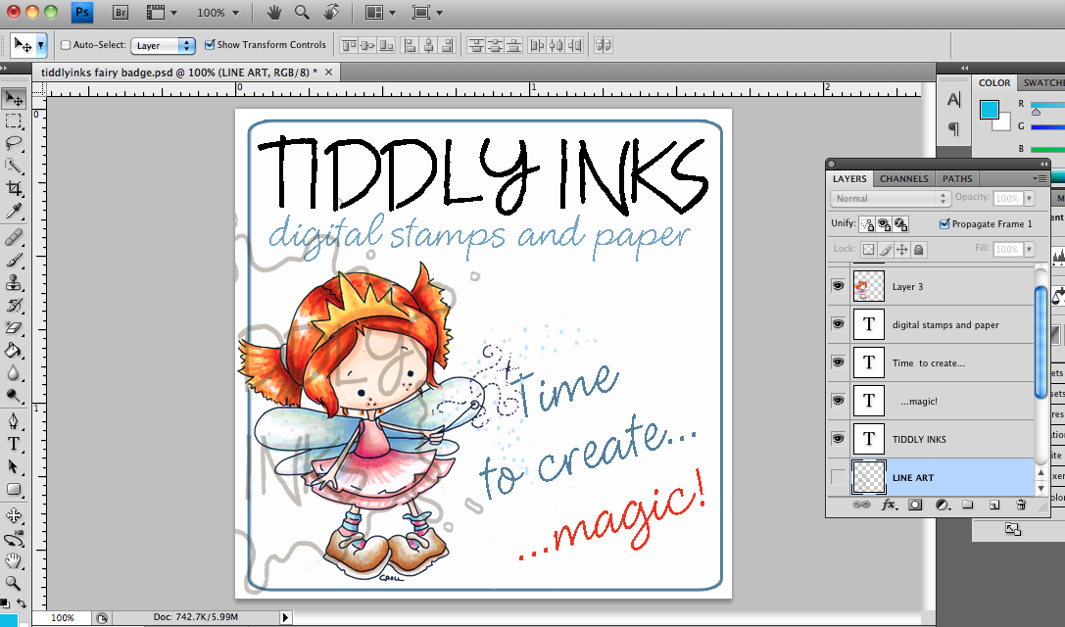This screenshot has width=1065, height=627.
Task: Uncheck Propagate Frame 1
Action: 944,223
